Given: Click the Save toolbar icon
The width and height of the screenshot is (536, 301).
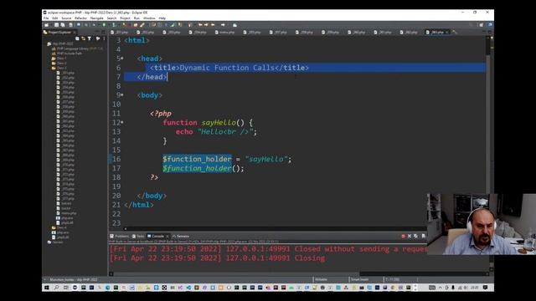Looking at the screenshot, I should tap(56, 25).
